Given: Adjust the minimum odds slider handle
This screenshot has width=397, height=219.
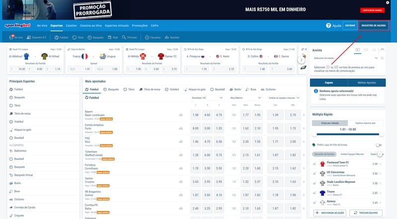Looking at the screenshot, I should tap(315, 135).
